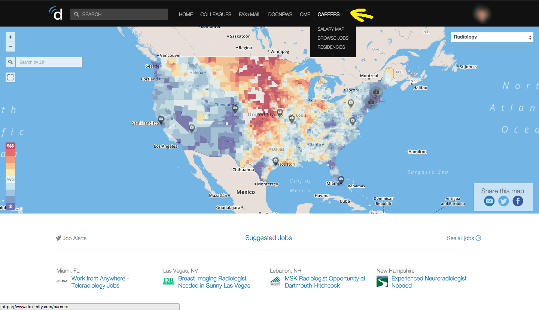Click the job marker at Miami
Viewport: 539px width, 310px height.
(x=341, y=180)
